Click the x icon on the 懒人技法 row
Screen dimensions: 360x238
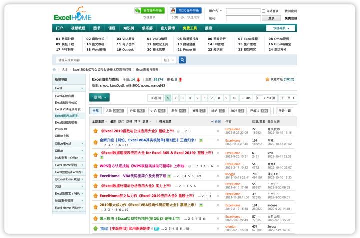coord(218,218)
